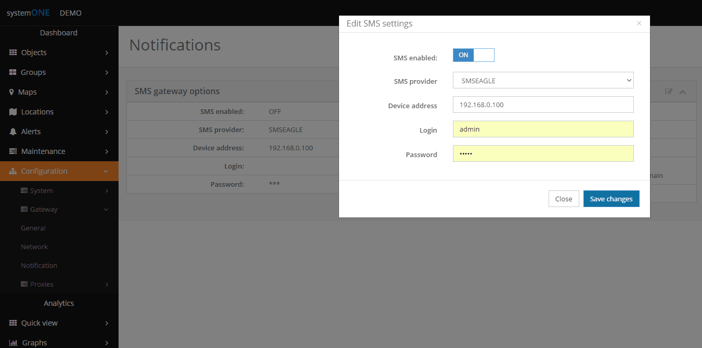This screenshot has height=348, width=702.
Task: Open the SMS provider dropdown
Action: (543, 81)
